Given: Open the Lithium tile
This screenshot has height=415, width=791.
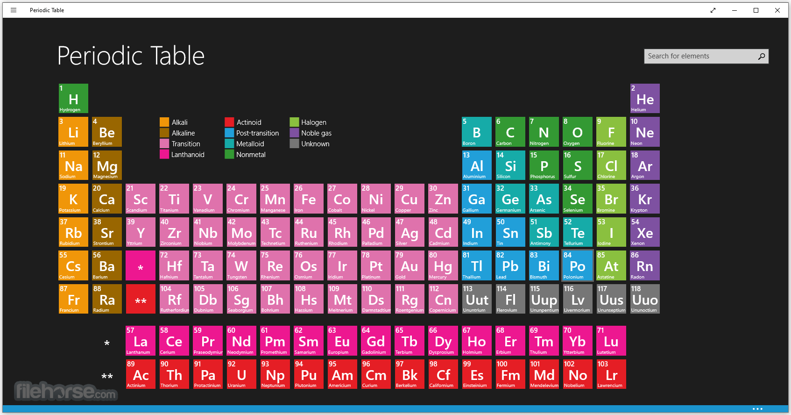Looking at the screenshot, I should [x=73, y=132].
